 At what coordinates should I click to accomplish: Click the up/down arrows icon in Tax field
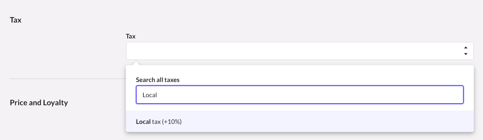click(x=465, y=51)
